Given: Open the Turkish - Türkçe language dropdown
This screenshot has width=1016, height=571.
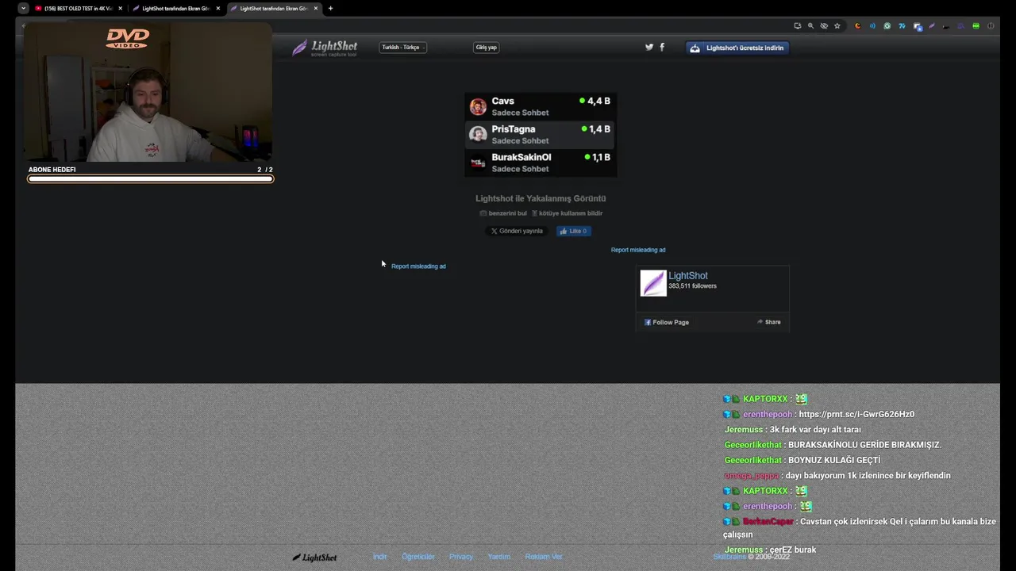Looking at the screenshot, I should tap(402, 48).
